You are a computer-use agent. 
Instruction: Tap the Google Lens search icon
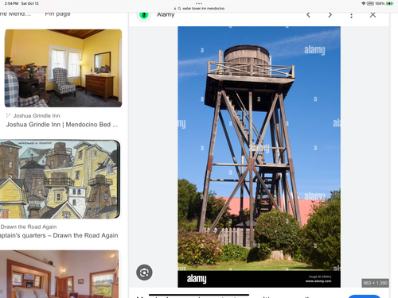(144, 273)
